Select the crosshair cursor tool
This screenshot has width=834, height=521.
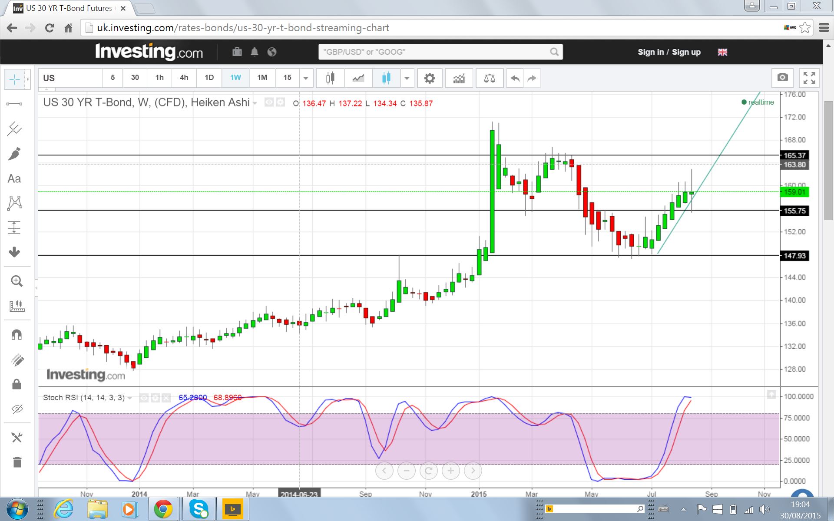(x=14, y=79)
